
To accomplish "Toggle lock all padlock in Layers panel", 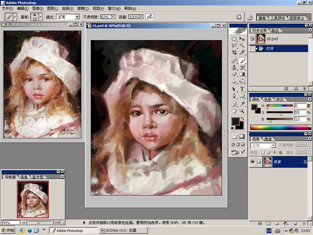I will [x=280, y=152].
